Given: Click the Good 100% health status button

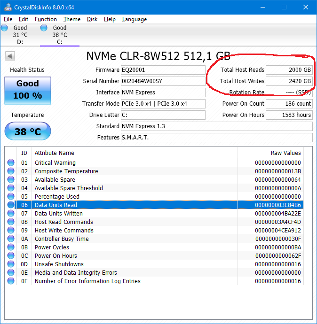Looking at the screenshot, I should click(x=27, y=90).
